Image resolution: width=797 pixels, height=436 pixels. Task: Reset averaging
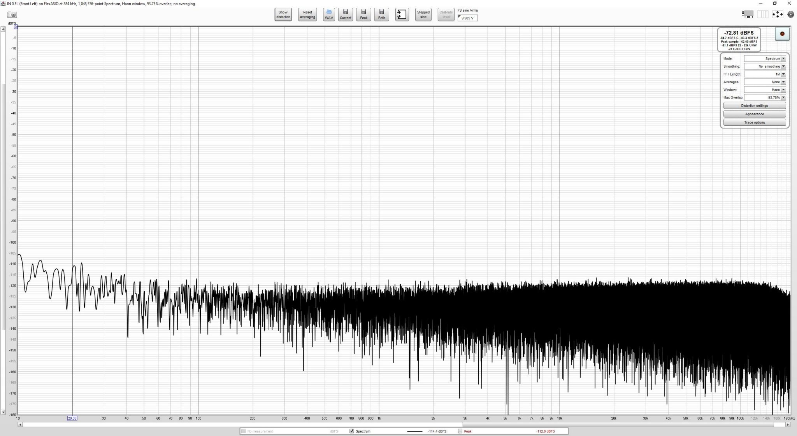tap(307, 14)
